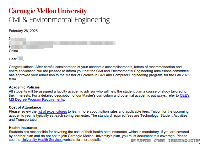Visit the University Health Services link
Image resolution: width=200 pixels, height=144 pixels.
(x=42, y=140)
